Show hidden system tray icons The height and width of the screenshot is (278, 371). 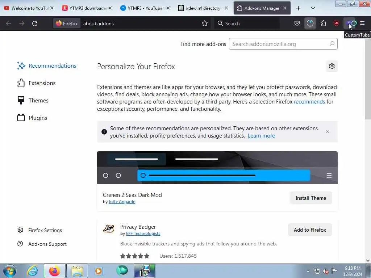click(x=308, y=271)
